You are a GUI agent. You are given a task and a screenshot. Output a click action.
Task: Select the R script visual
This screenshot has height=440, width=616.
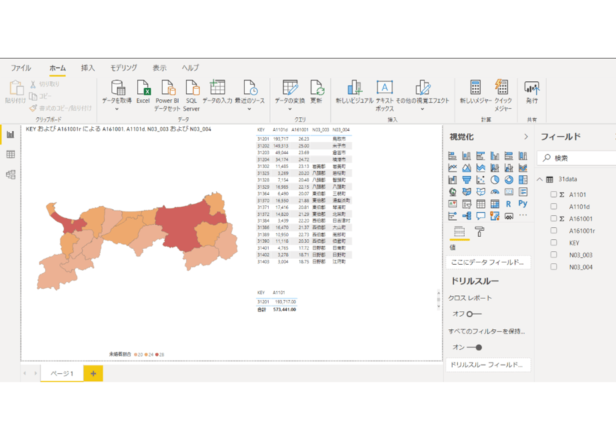point(509,204)
